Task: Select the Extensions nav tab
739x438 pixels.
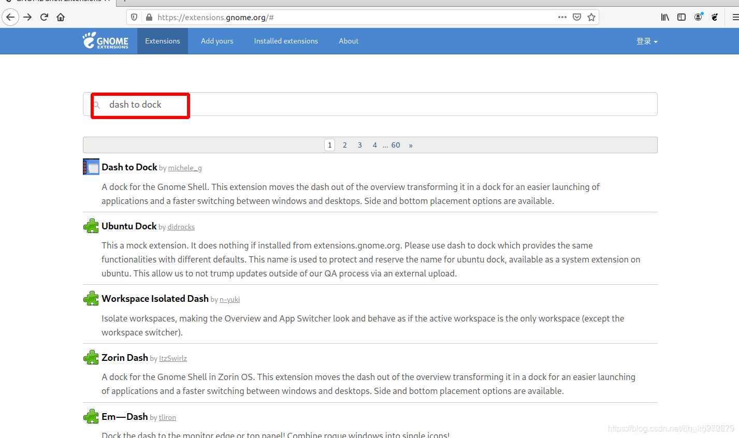Action: click(x=163, y=41)
